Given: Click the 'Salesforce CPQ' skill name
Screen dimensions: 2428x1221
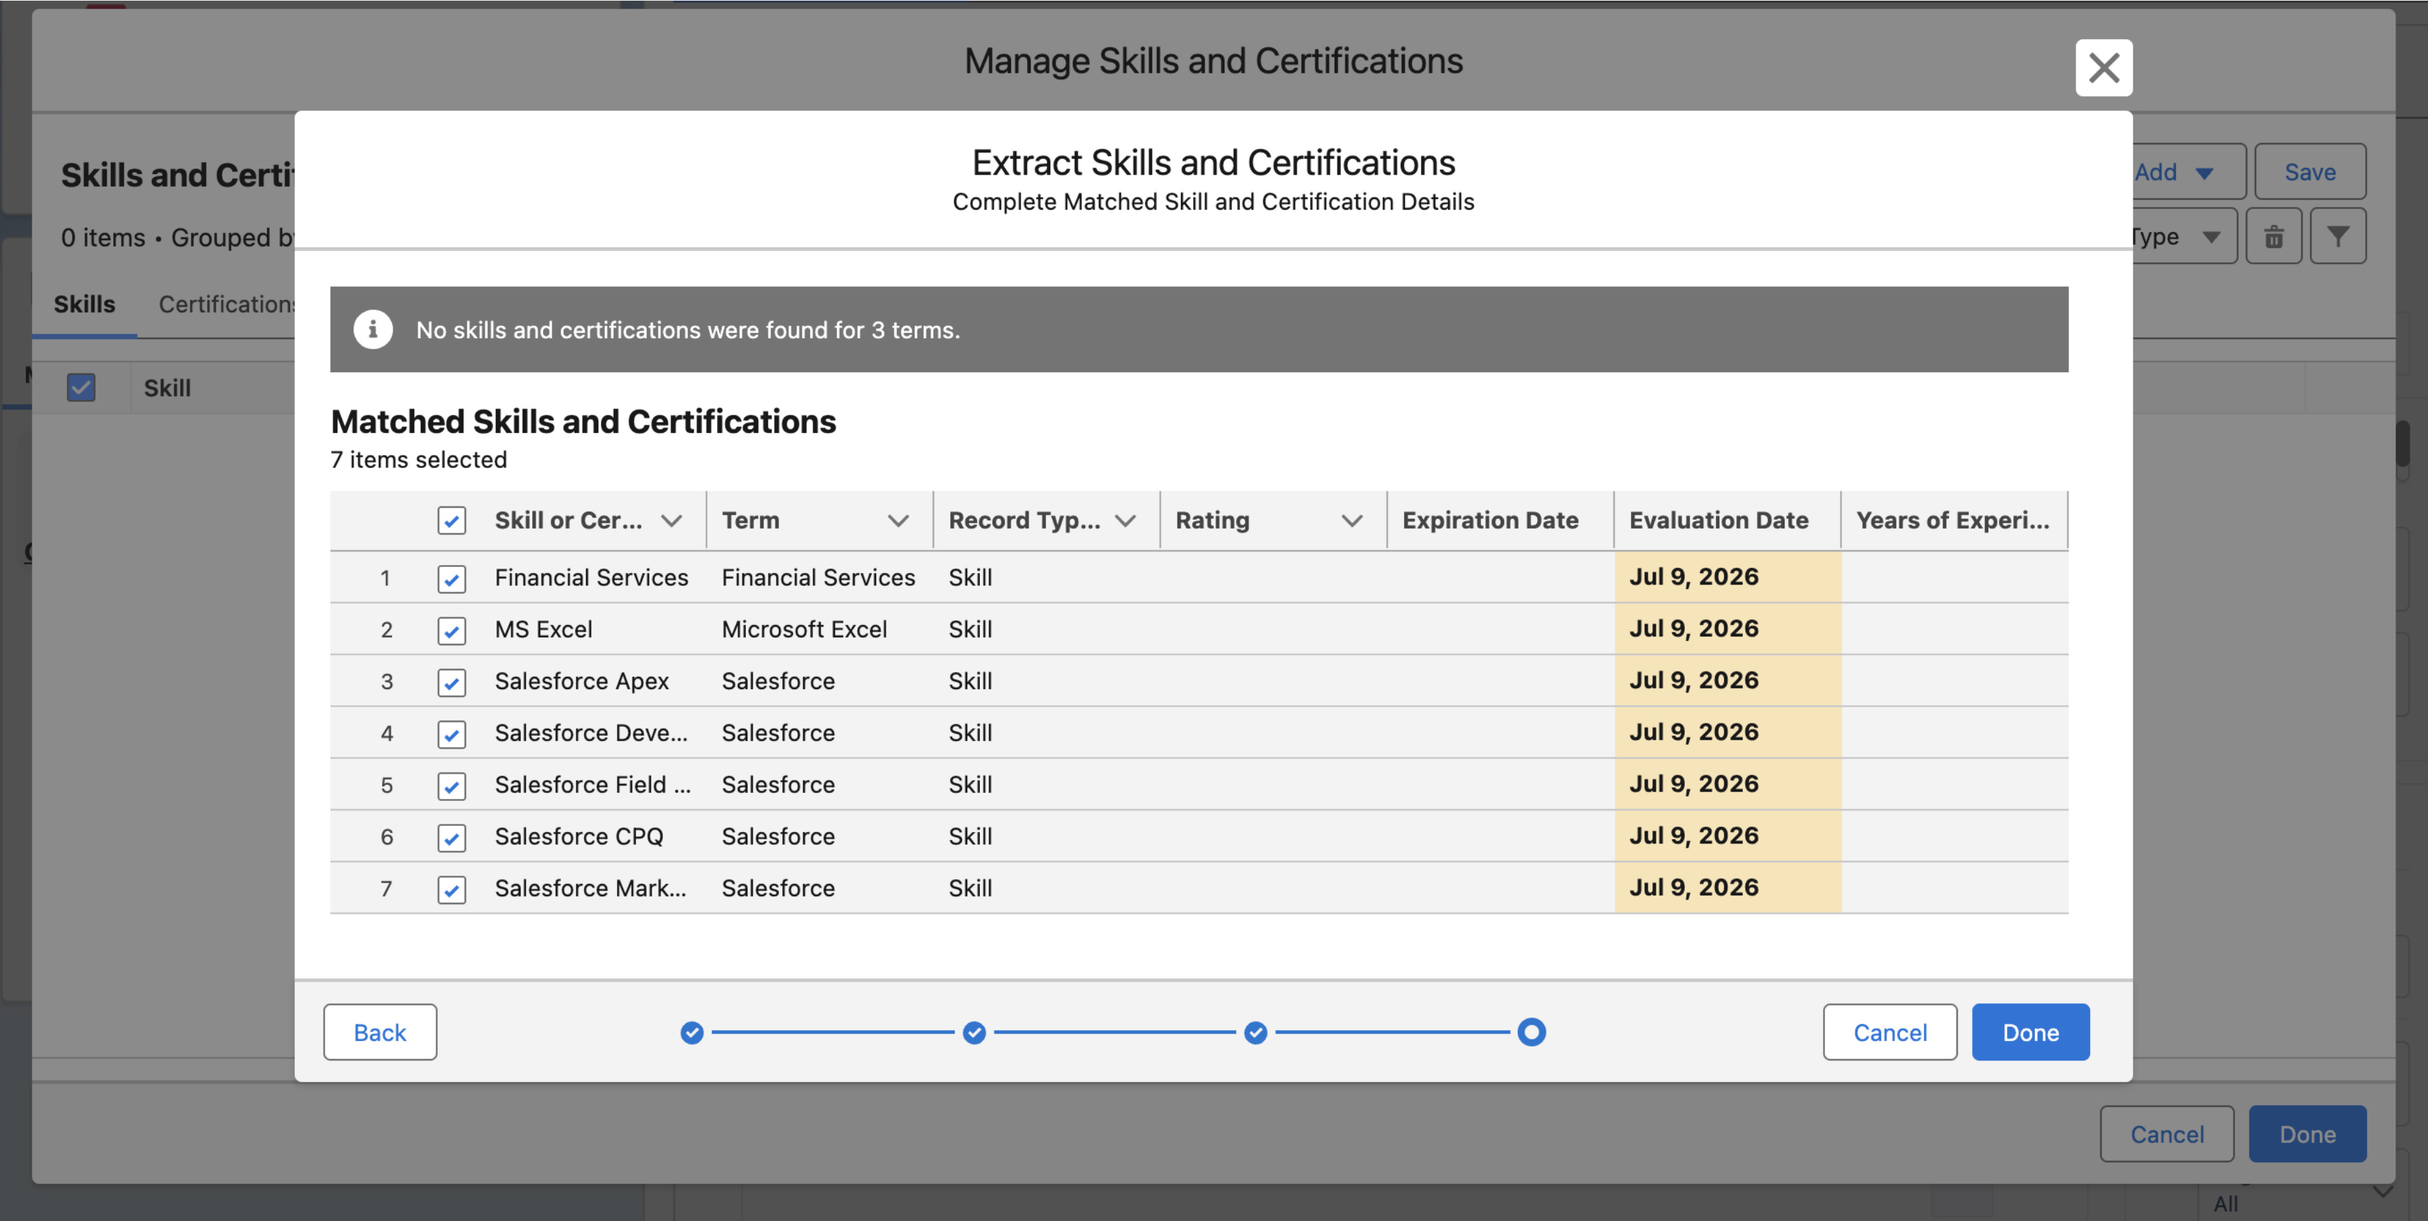Looking at the screenshot, I should coord(579,837).
